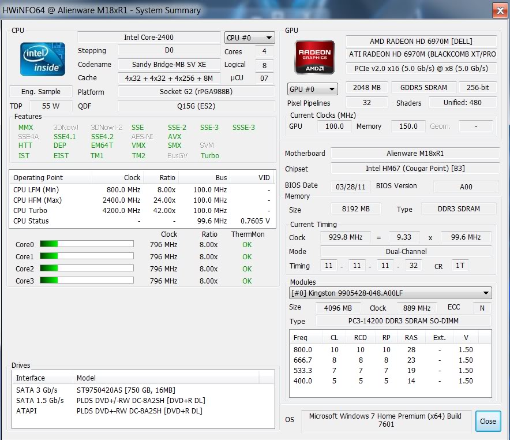The height and width of the screenshot is (440, 510).
Task: Click the DDR3 SDRAM memory type field
Action: point(459,209)
